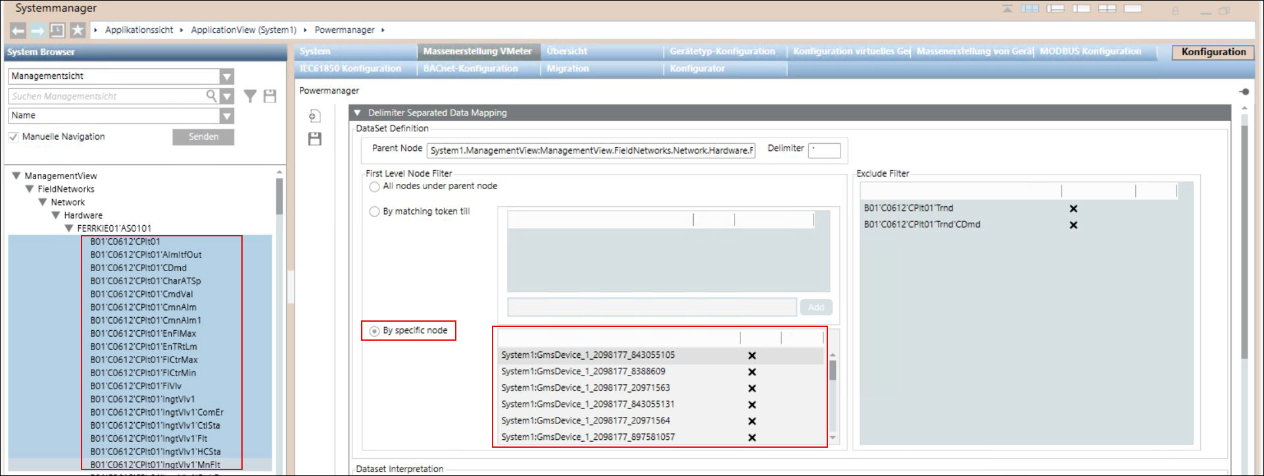
Task: Click the favorites star icon
Action: click(78, 30)
